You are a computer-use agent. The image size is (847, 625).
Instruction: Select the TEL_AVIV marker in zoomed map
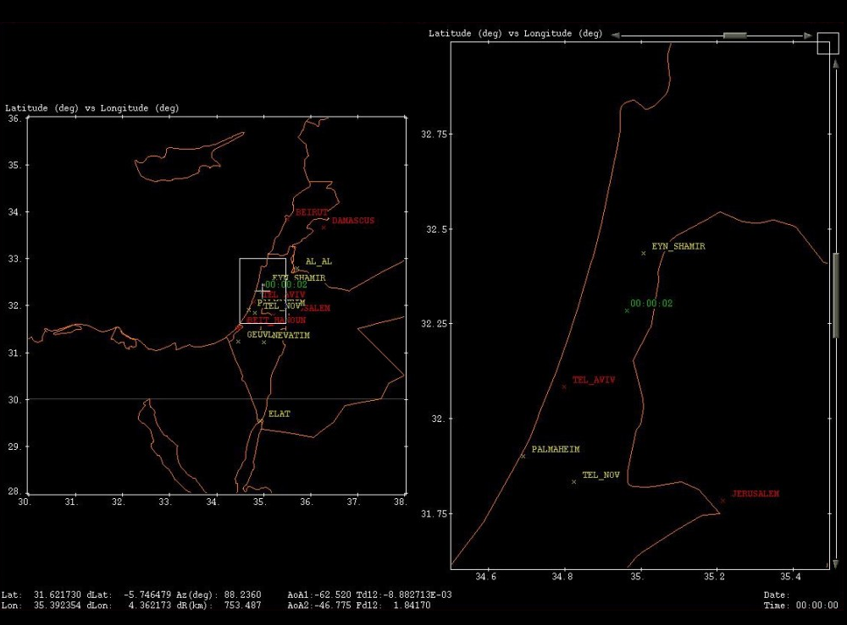(564, 387)
